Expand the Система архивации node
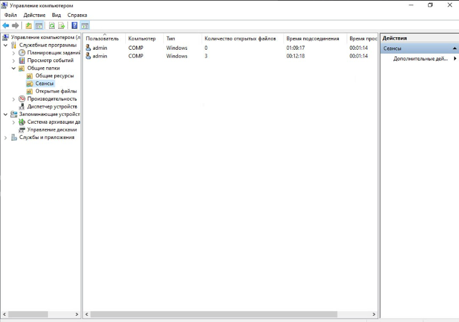The image size is (459, 322). (x=14, y=122)
